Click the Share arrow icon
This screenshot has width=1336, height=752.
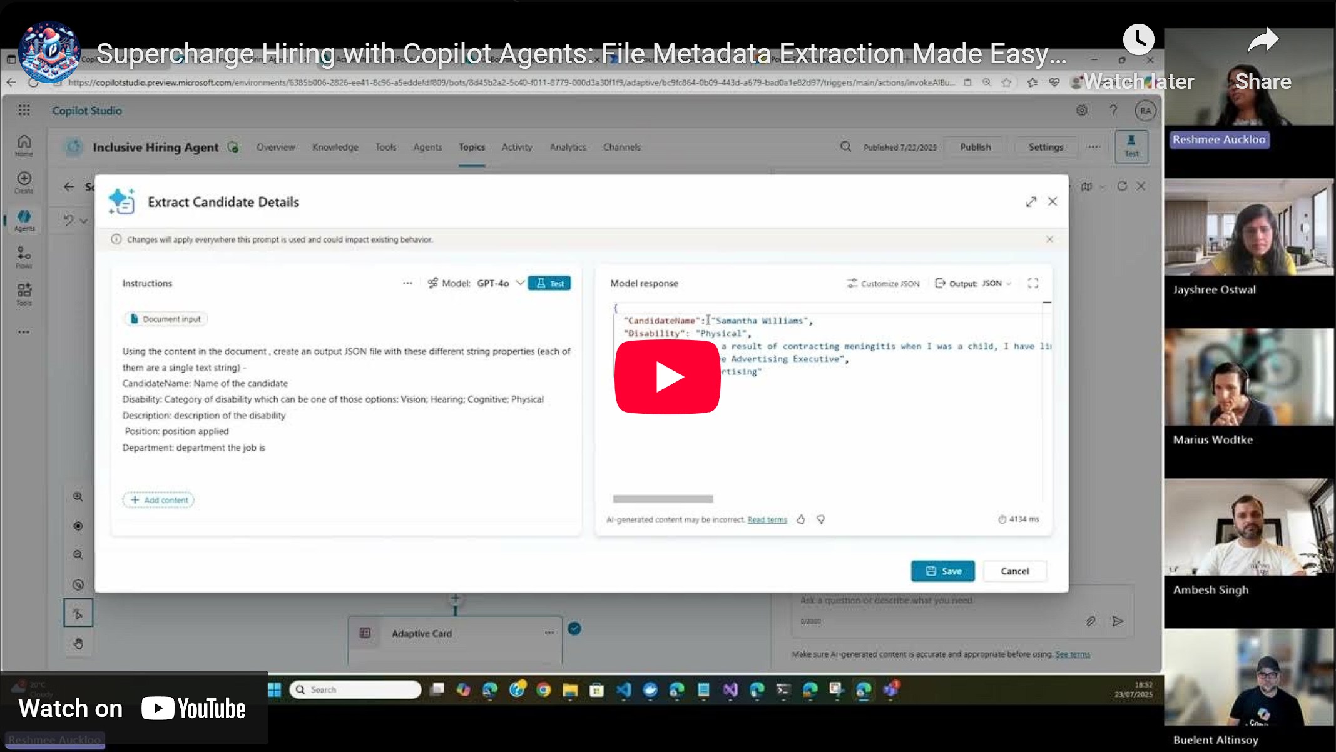point(1262,41)
